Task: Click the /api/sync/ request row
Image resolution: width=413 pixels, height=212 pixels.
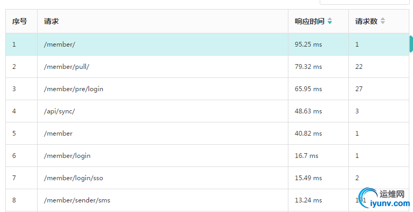Action: pos(207,111)
